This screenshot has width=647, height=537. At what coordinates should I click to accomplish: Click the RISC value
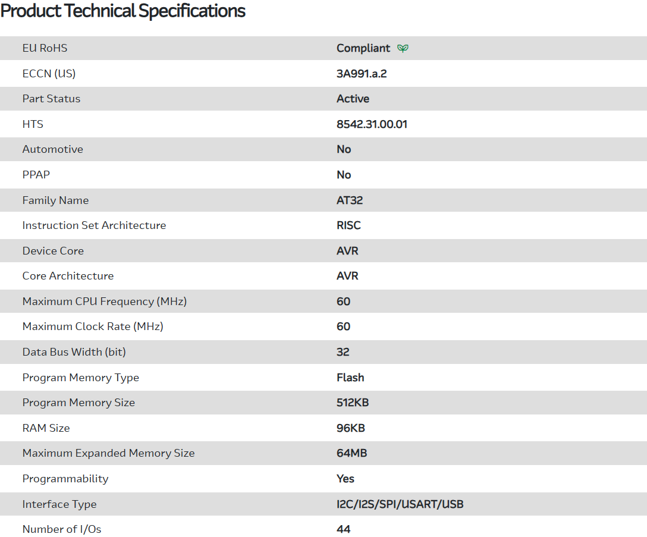348,225
